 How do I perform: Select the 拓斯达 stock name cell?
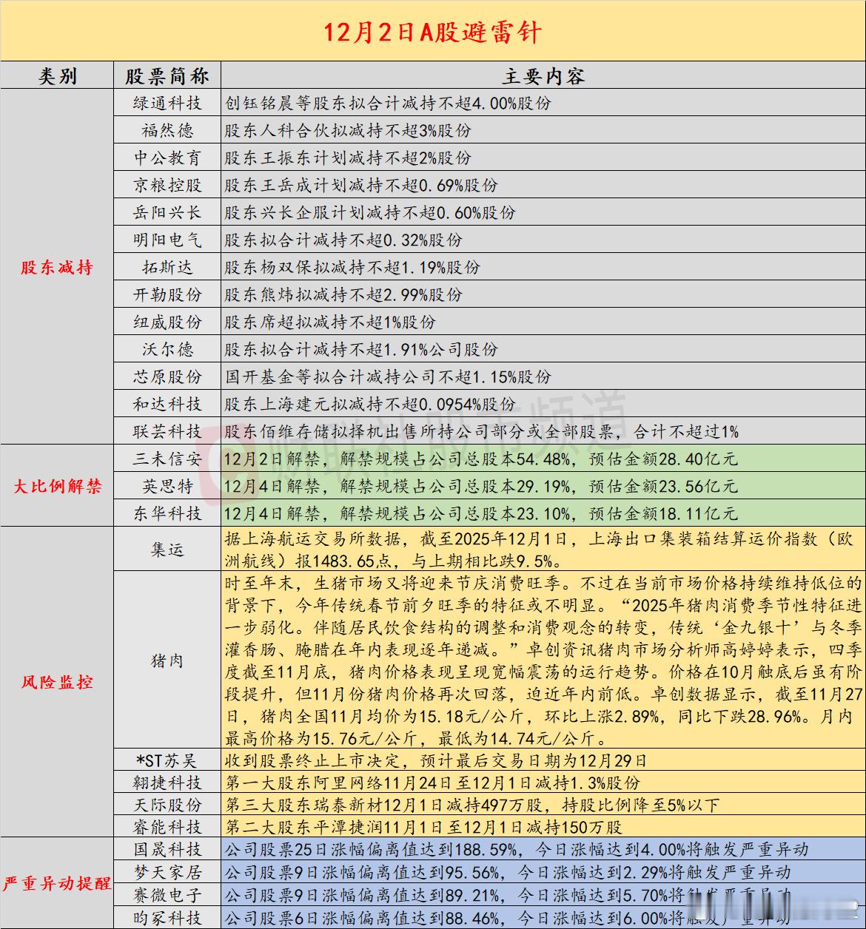pos(167,267)
